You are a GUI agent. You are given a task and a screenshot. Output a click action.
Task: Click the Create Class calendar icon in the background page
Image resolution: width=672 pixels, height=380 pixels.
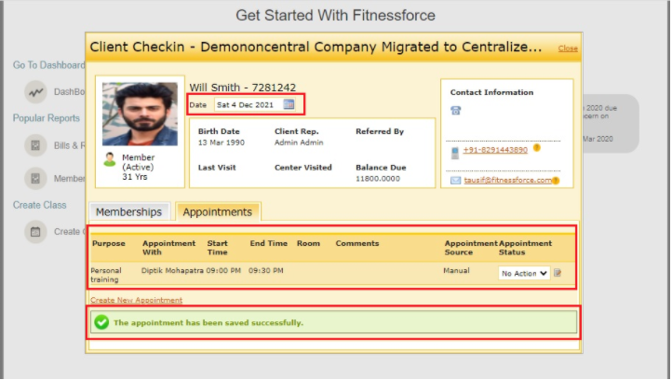(x=35, y=232)
